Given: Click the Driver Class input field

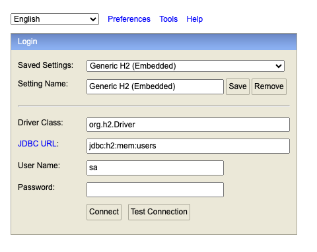Looking at the screenshot, I should (188, 125).
